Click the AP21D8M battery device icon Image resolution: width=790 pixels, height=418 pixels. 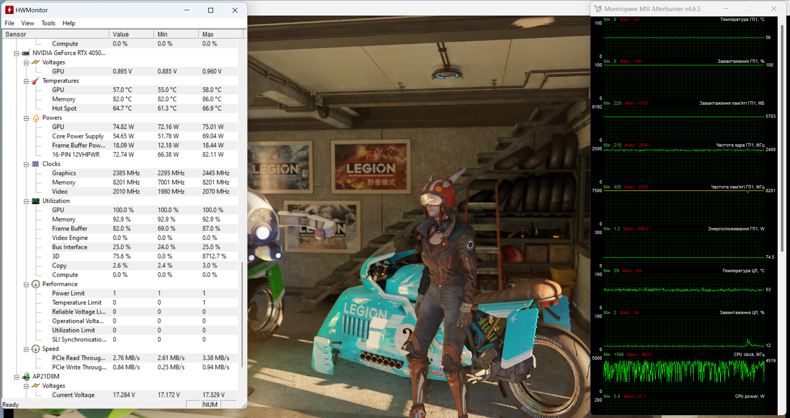click(26, 377)
